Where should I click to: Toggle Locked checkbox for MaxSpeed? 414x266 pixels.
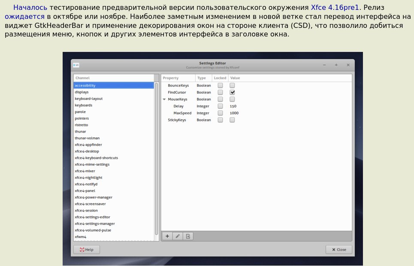click(220, 113)
